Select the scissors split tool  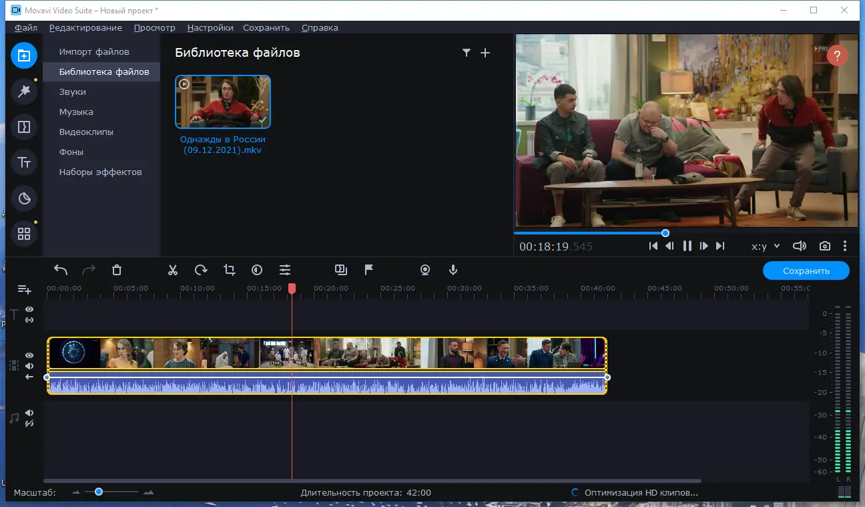(x=173, y=270)
